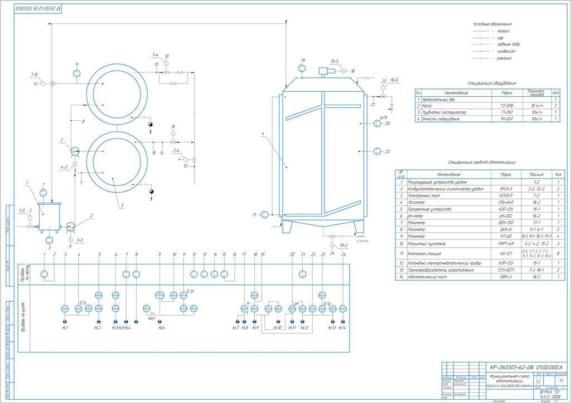Click the title block code "КР-260303-62-08. 01.00.000.А"

(526, 367)
